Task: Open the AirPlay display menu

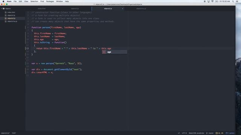Action: [x=209, y=1]
